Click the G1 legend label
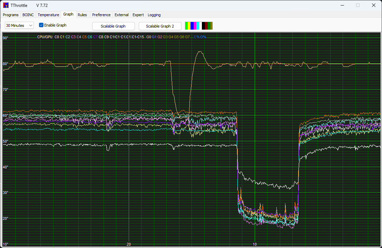This screenshot has height=248, width=382. 154,37
